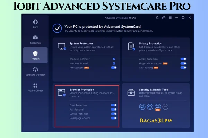Viewport: 208px width, 138px height.
Task: Click the Windows Defender label
Action: click(x=80, y=59)
